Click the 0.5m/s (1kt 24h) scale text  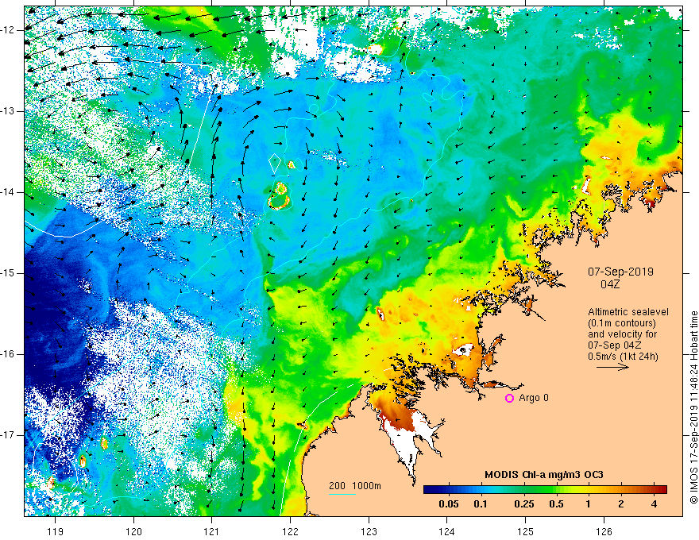(623, 357)
